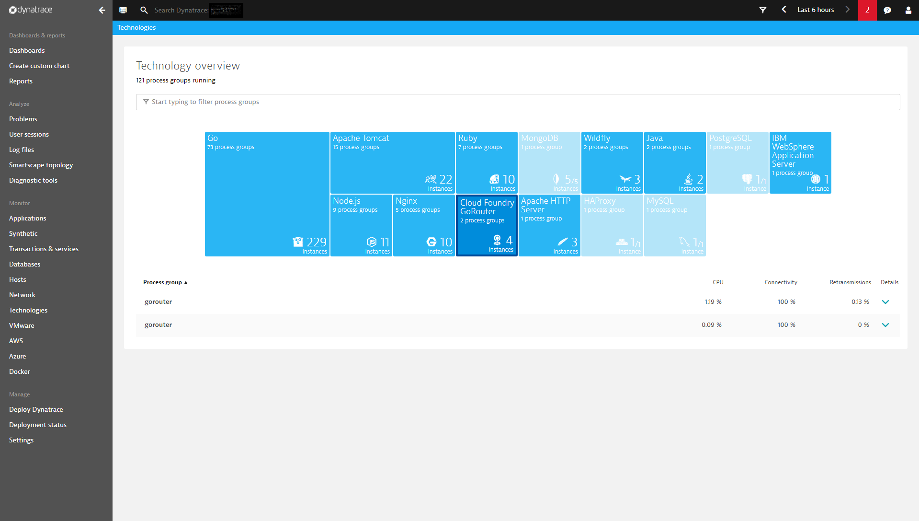Screen dimensions: 919x521
Task: Open Create custom chart
Action: (39, 66)
